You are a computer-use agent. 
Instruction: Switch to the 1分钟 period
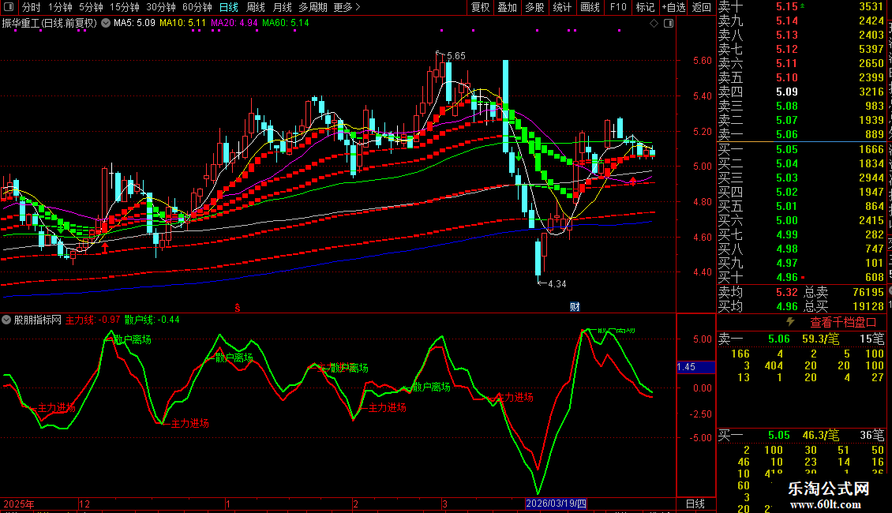60,7
